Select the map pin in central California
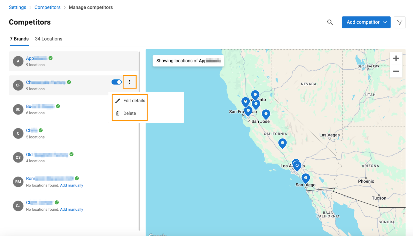The image size is (413, 236). click(x=282, y=143)
